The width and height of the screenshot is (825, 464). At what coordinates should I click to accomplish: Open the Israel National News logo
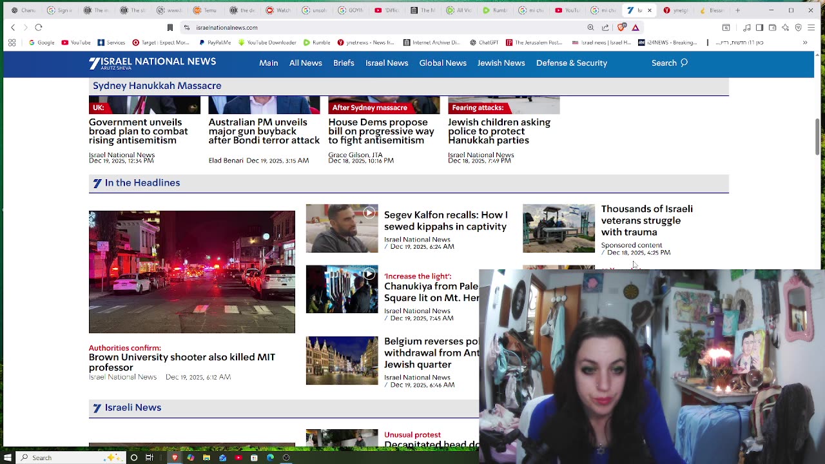(x=152, y=63)
